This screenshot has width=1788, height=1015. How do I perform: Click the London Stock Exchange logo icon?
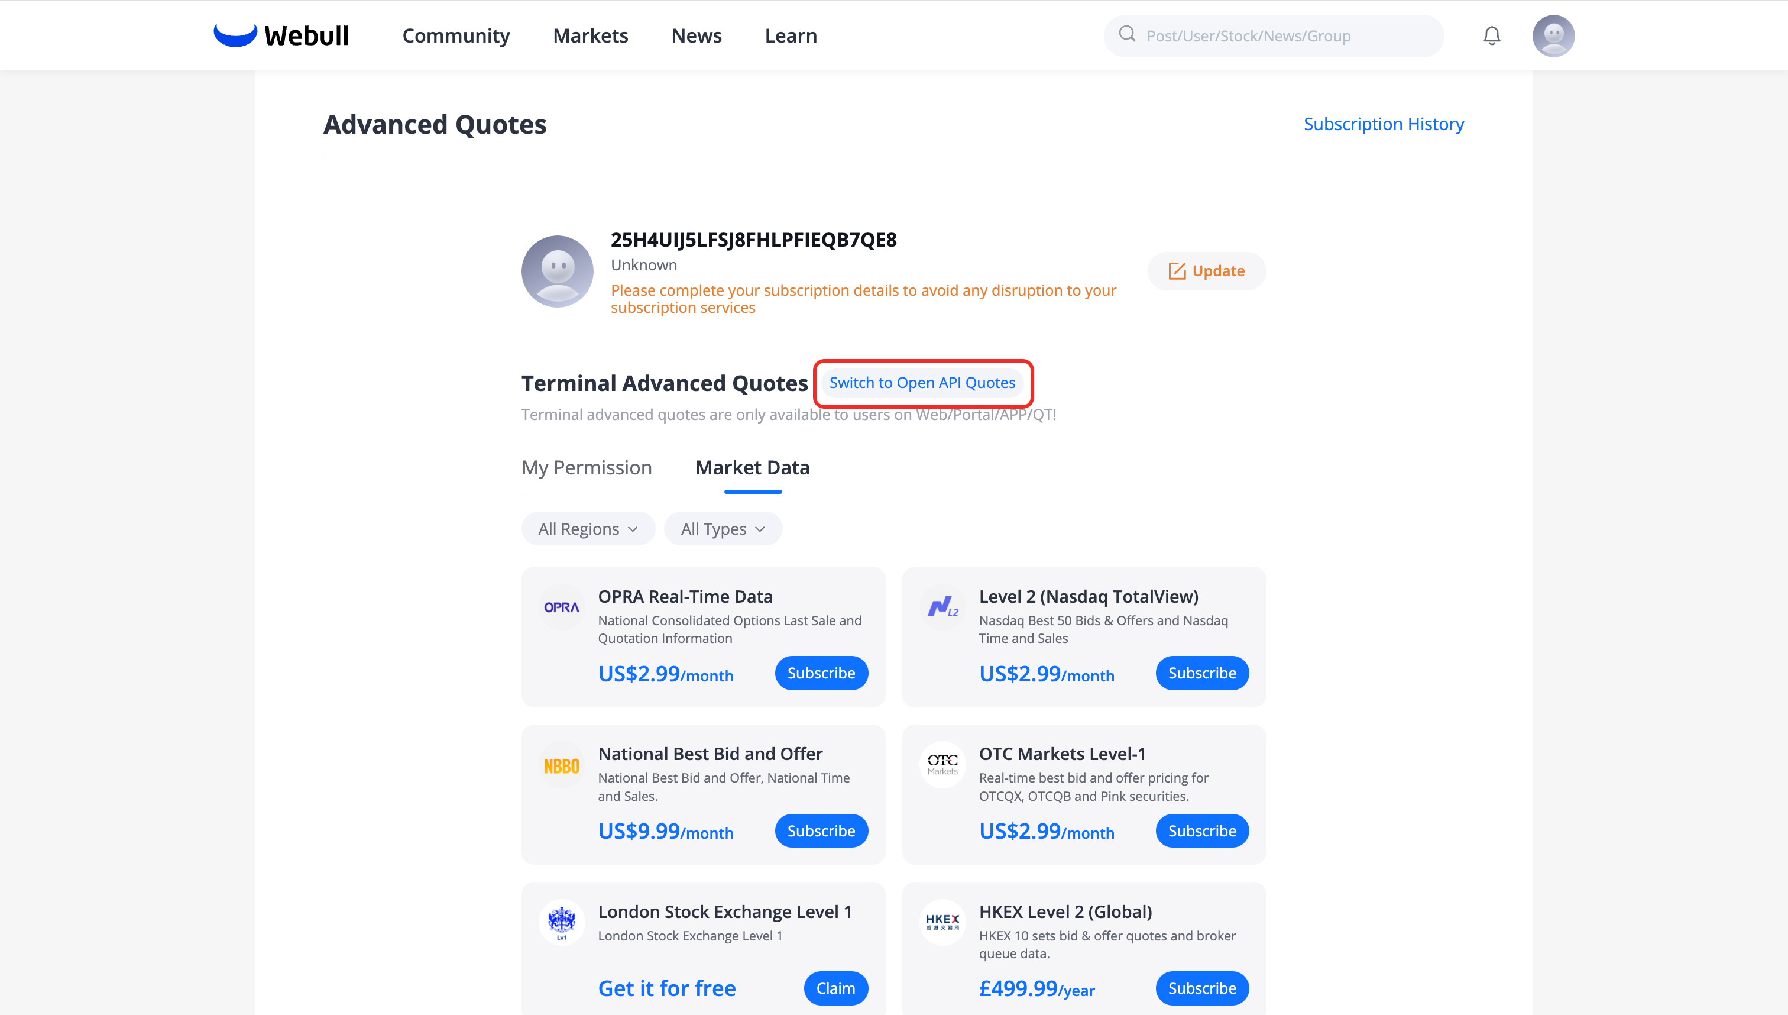[x=562, y=922]
